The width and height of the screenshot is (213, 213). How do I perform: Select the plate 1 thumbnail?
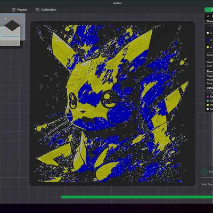tap(12, 26)
